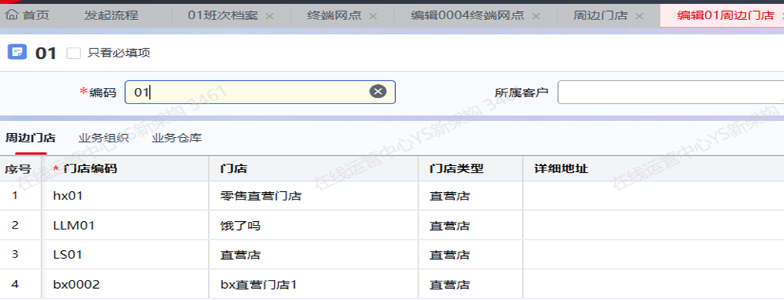Toggle the 只看必填项 checkbox

coord(73,53)
